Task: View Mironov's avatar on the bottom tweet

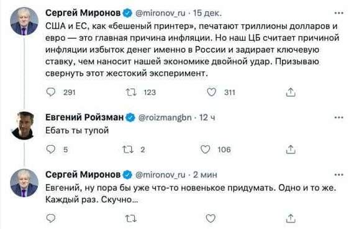Action: [x=24, y=182]
